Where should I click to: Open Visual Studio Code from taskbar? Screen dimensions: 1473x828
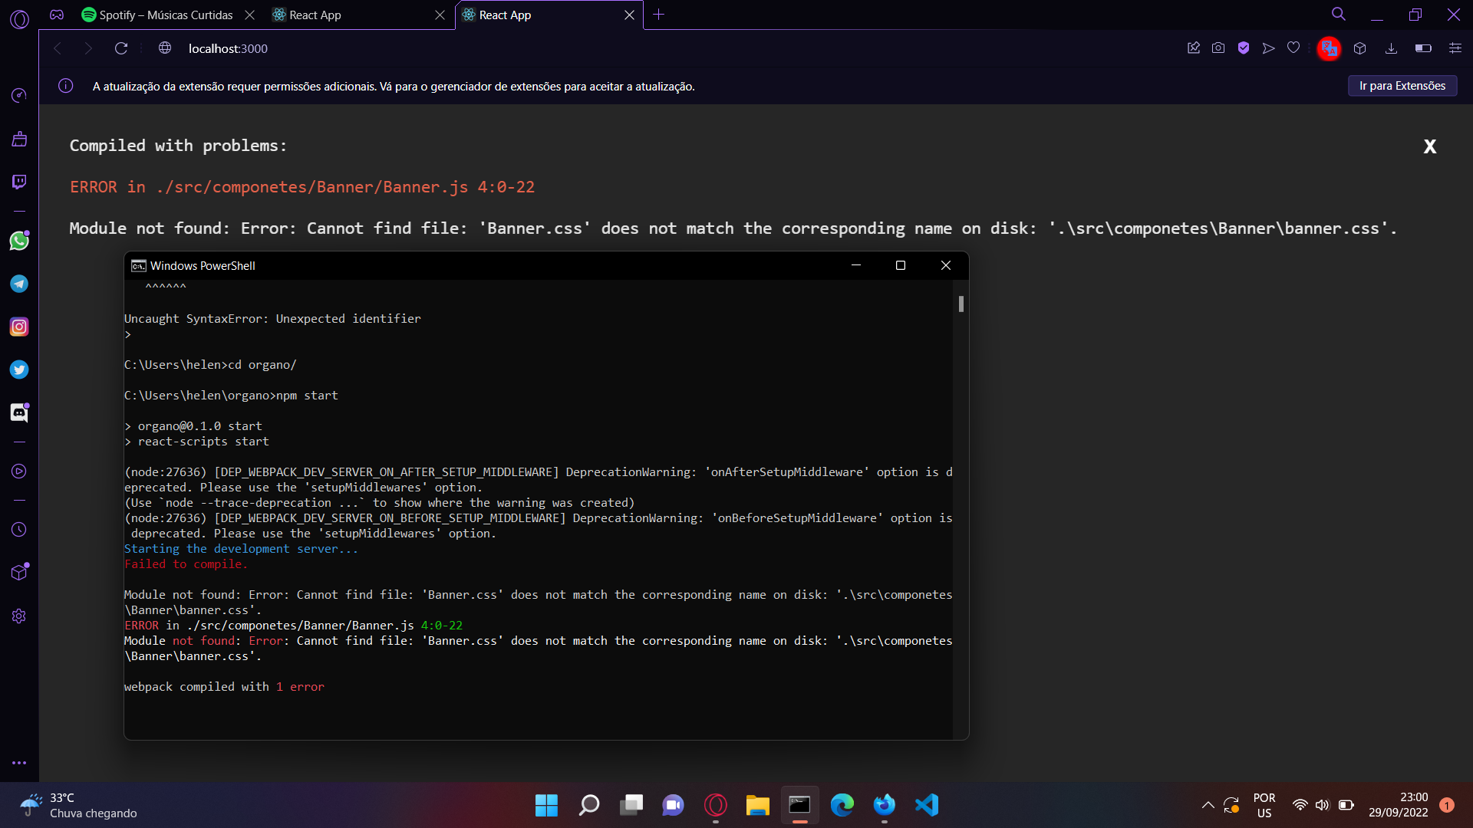click(x=927, y=805)
